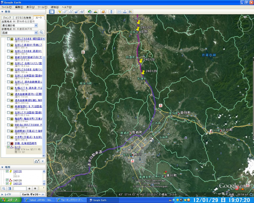Move selected place down arrow
The image size is (254, 203).
pos(35,188)
